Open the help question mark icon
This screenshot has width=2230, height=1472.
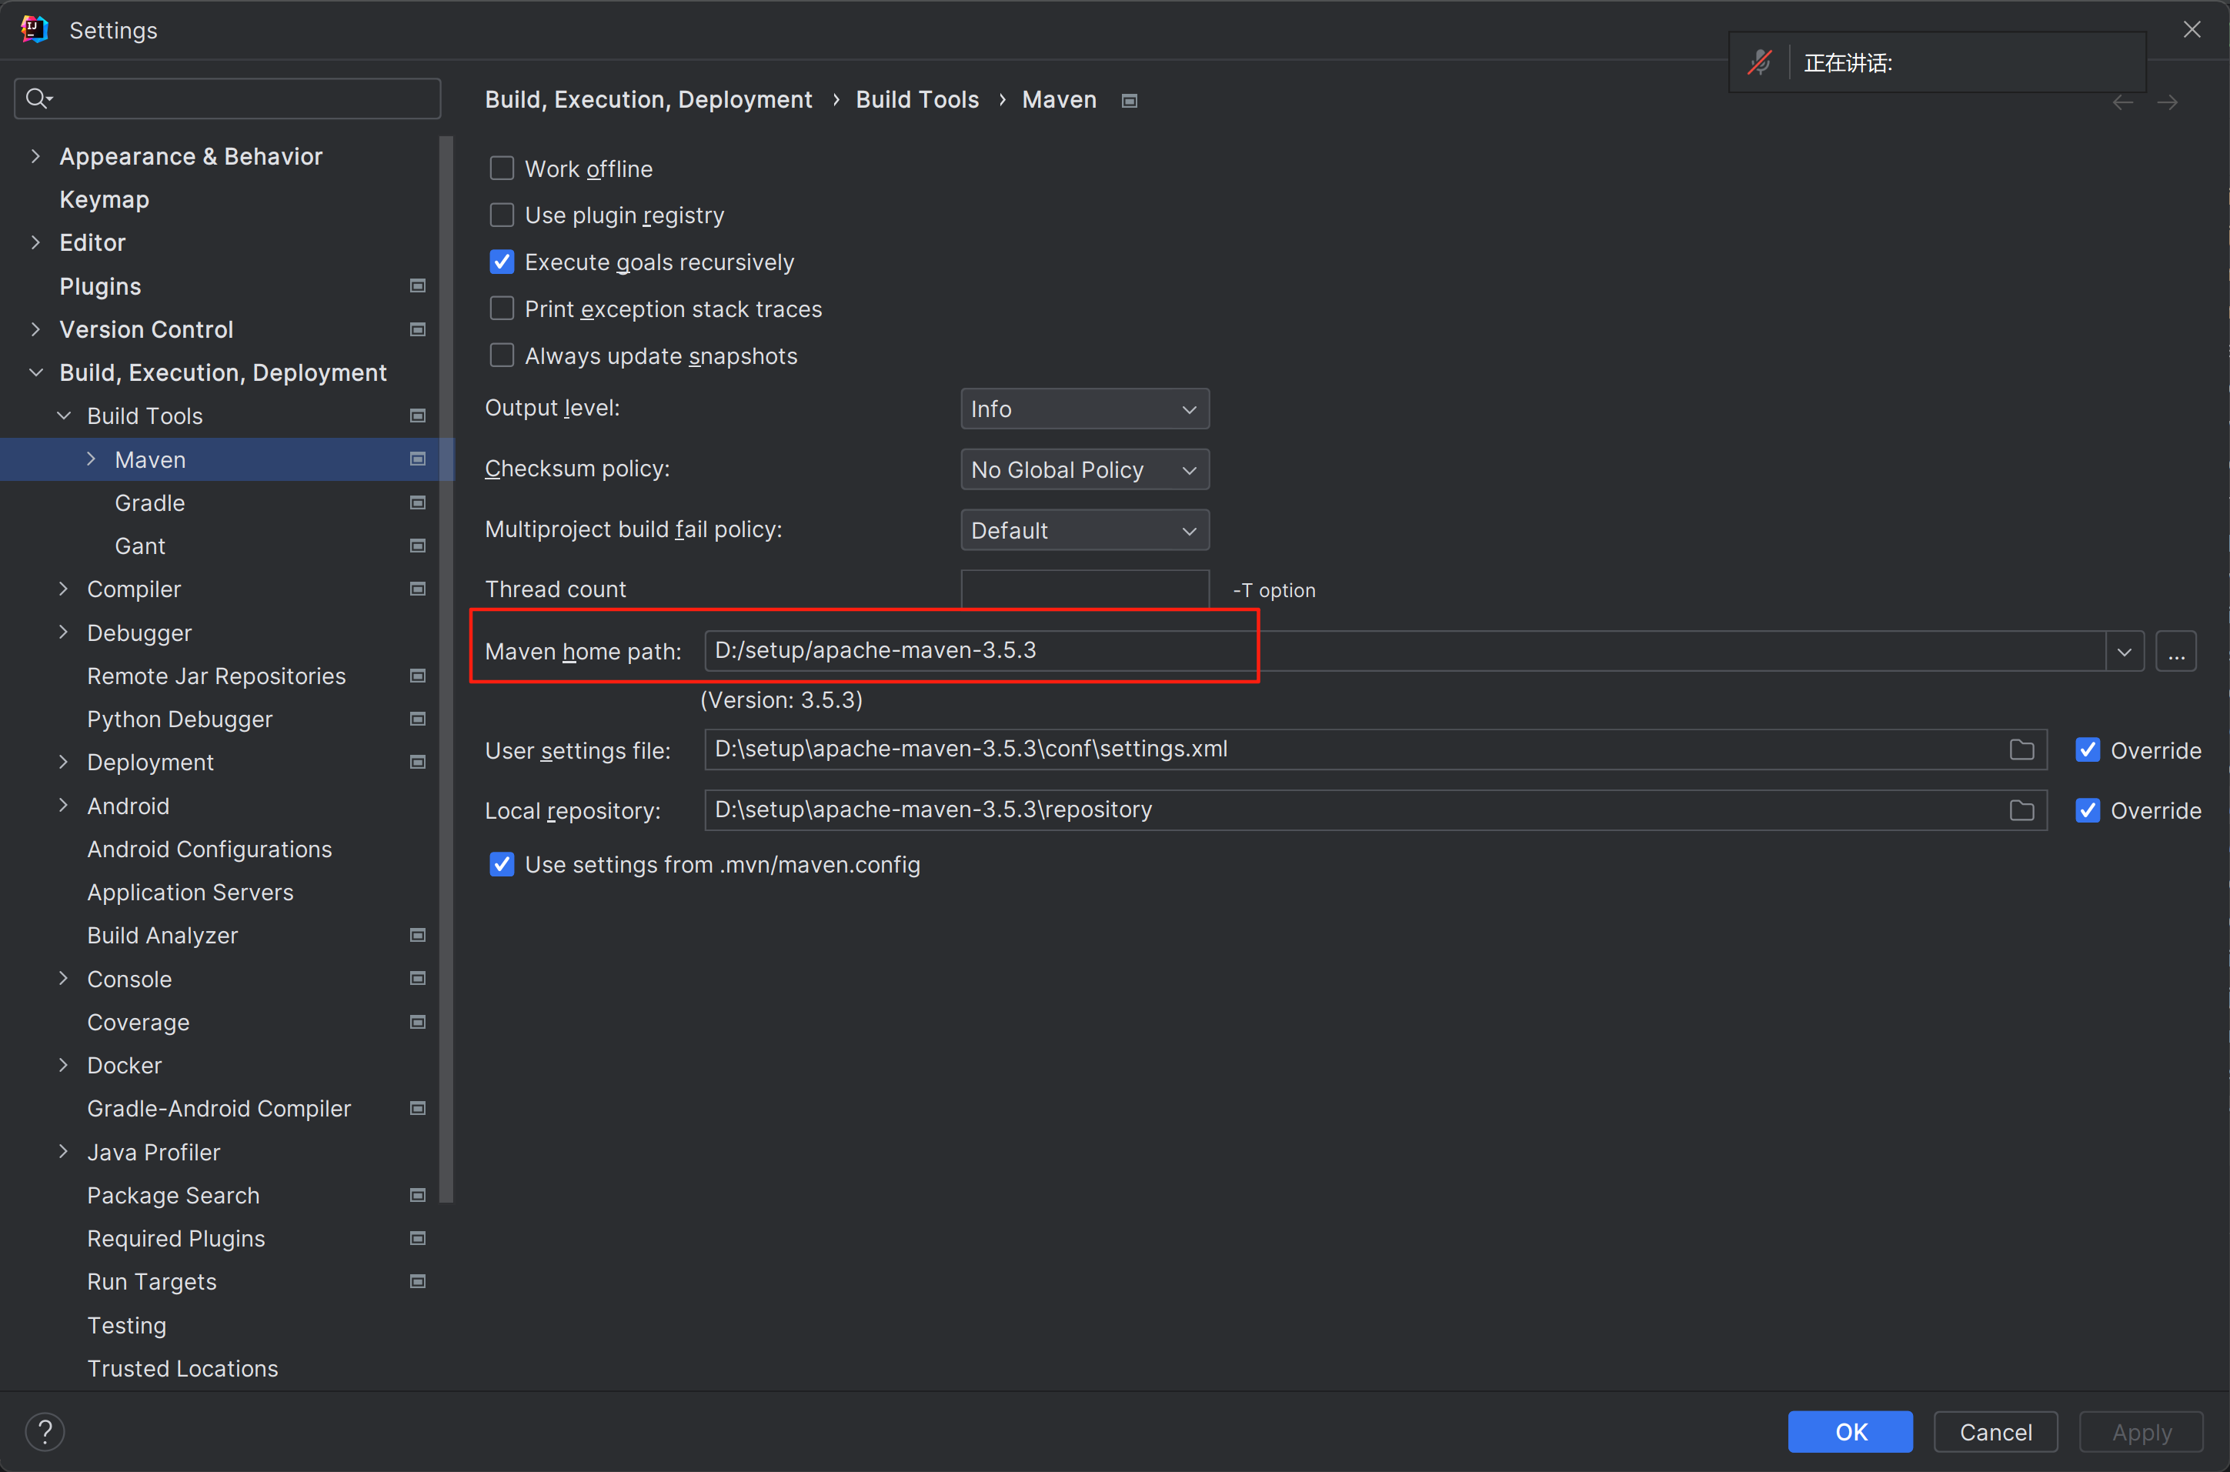44,1432
